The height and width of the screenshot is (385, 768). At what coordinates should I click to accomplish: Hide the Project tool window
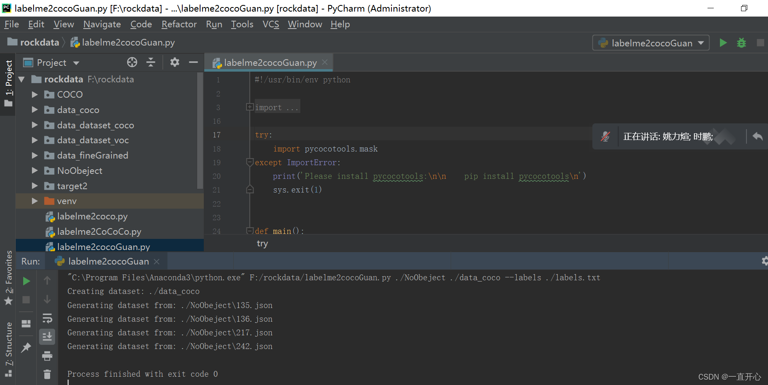(x=193, y=62)
